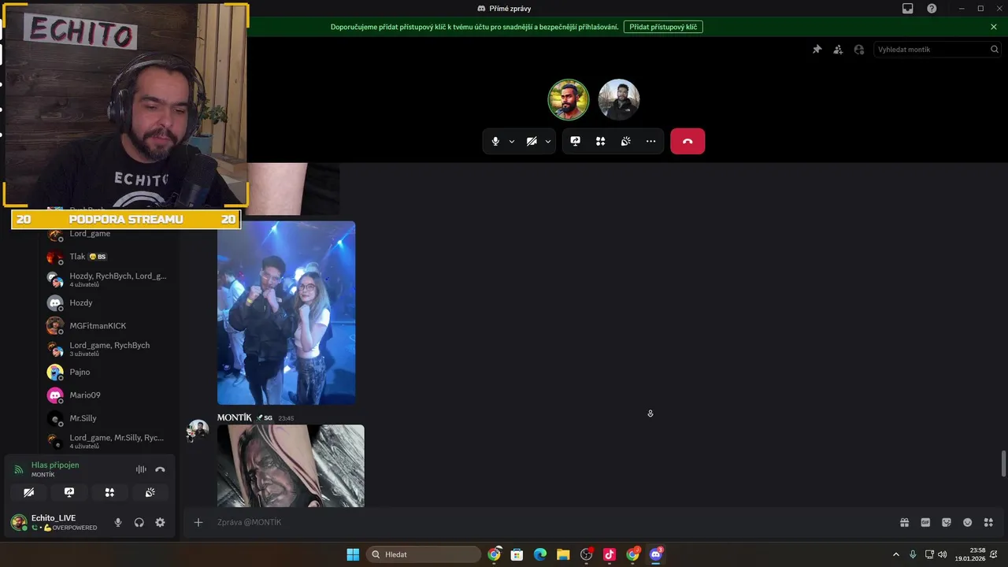
Task: Dismiss the green passkey banner
Action: click(994, 27)
